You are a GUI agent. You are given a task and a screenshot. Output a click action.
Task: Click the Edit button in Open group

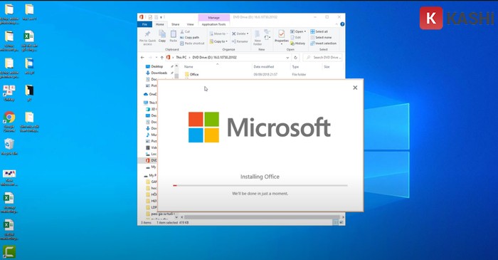(296, 37)
